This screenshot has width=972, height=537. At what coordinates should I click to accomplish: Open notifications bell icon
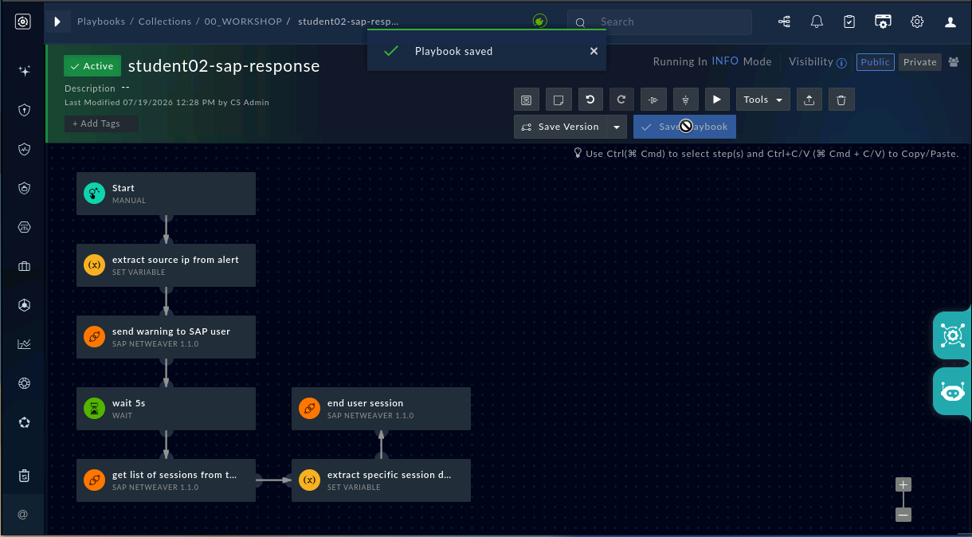click(817, 22)
